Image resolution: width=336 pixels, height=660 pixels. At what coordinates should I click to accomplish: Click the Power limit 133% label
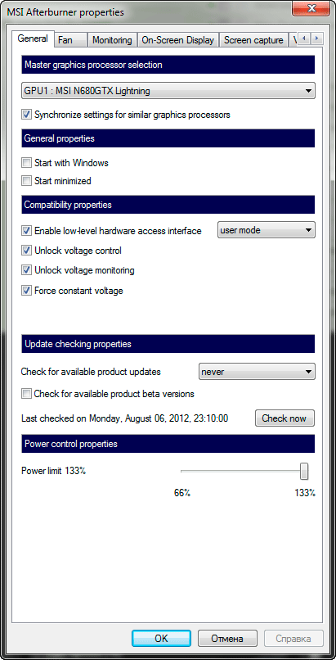tap(53, 471)
